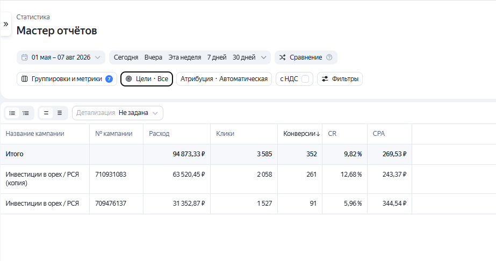Open Группировки и метрики settings

[x=67, y=79]
